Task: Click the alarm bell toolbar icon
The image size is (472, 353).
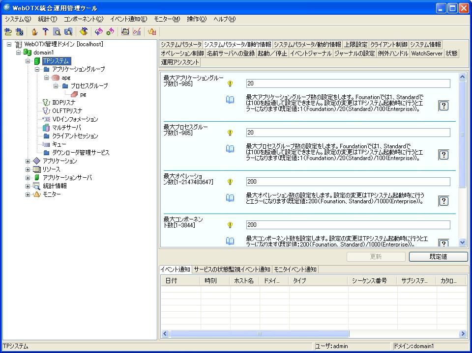Action: 152,32
